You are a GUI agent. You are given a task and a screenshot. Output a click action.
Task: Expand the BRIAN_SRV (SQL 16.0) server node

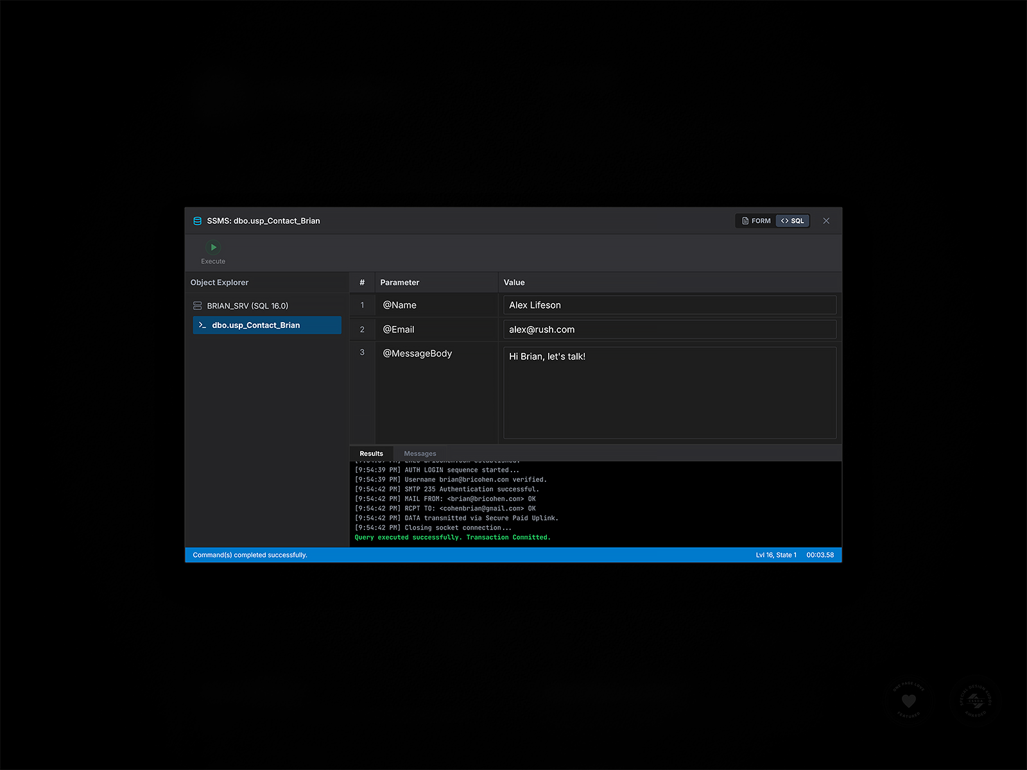pyautogui.click(x=246, y=305)
